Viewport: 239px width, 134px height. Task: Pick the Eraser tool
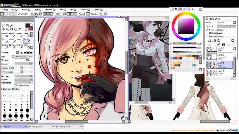(x=27, y=35)
